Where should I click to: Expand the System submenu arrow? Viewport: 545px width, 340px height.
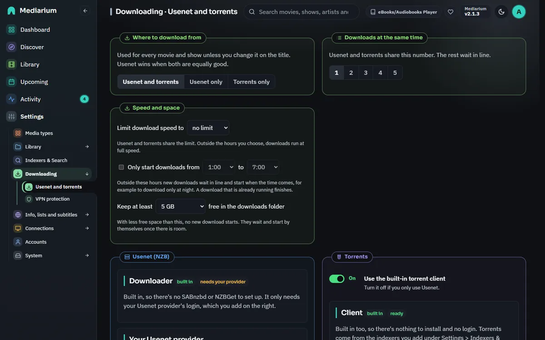(87, 256)
